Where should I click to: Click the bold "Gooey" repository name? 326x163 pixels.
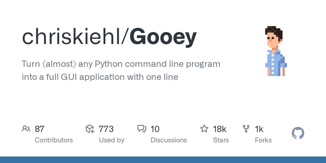pos(163,37)
